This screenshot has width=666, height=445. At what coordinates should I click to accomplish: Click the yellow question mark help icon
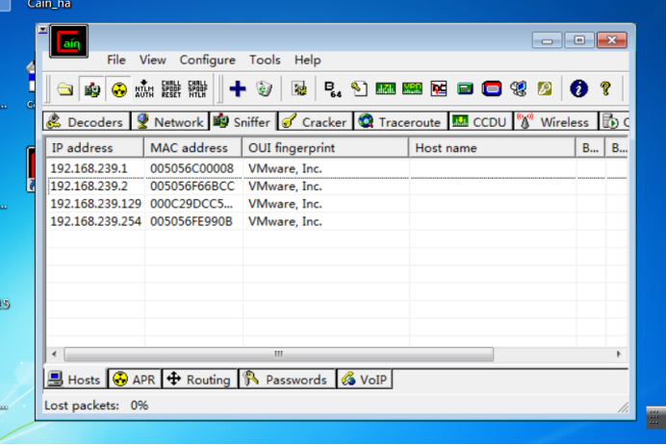coord(605,88)
